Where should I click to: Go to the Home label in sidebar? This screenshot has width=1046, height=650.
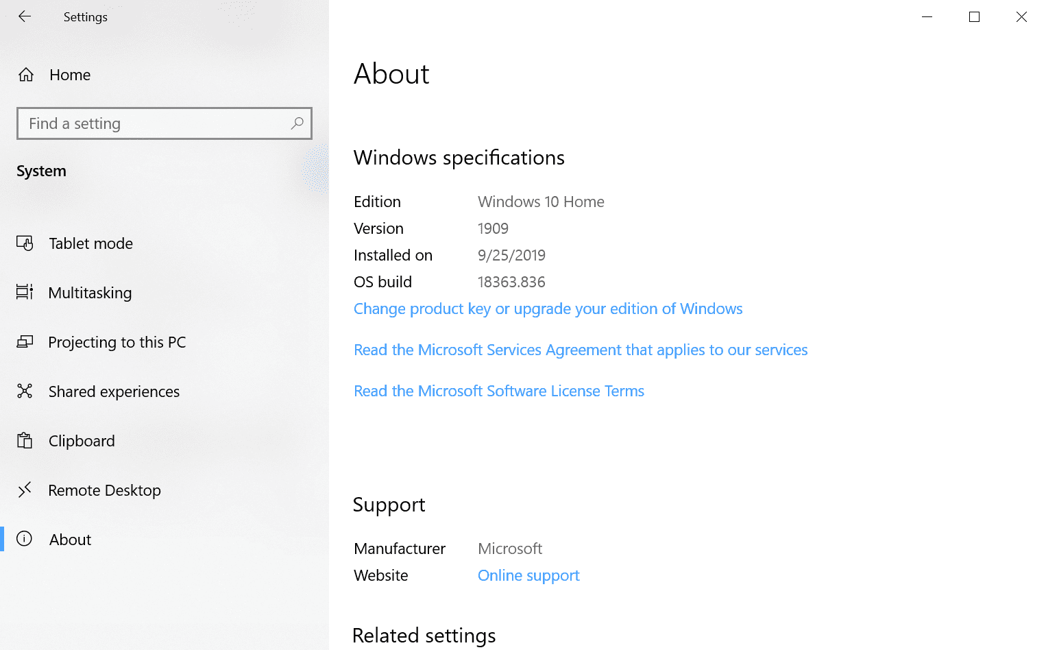coord(70,75)
